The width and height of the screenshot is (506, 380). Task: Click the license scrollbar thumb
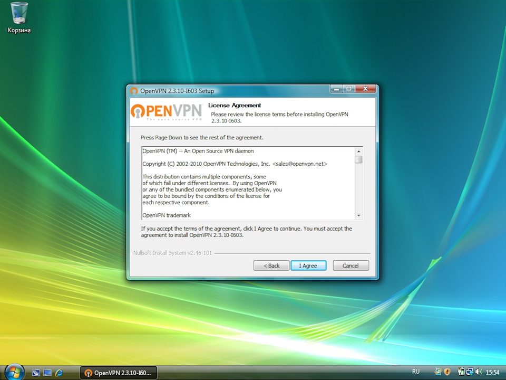point(358,159)
